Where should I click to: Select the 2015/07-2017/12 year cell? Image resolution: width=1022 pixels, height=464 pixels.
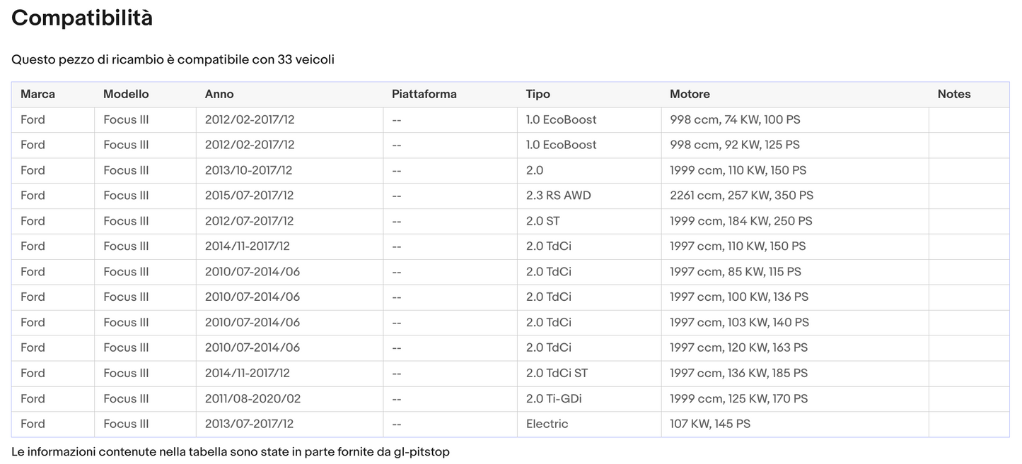[x=249, y=196]
